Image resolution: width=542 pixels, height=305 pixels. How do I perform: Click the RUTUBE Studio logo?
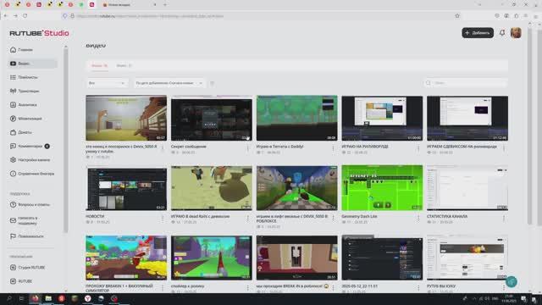click(x=40, y=33)
